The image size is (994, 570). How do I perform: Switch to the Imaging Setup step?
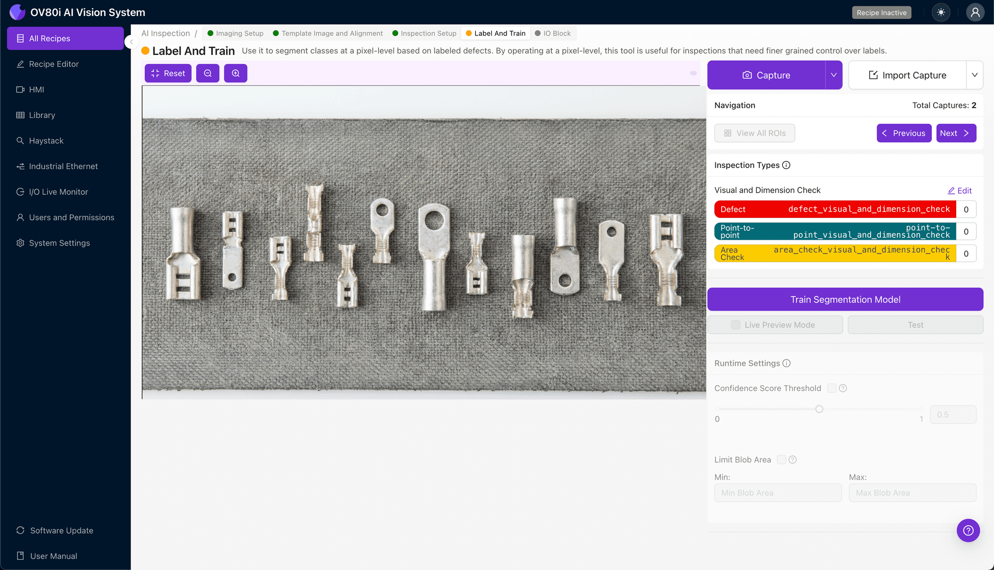point(239,33)
